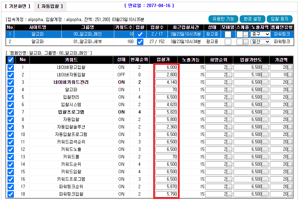
Task: Click the 입찰가 field for 네이버키워드관리
Action: 166,82
